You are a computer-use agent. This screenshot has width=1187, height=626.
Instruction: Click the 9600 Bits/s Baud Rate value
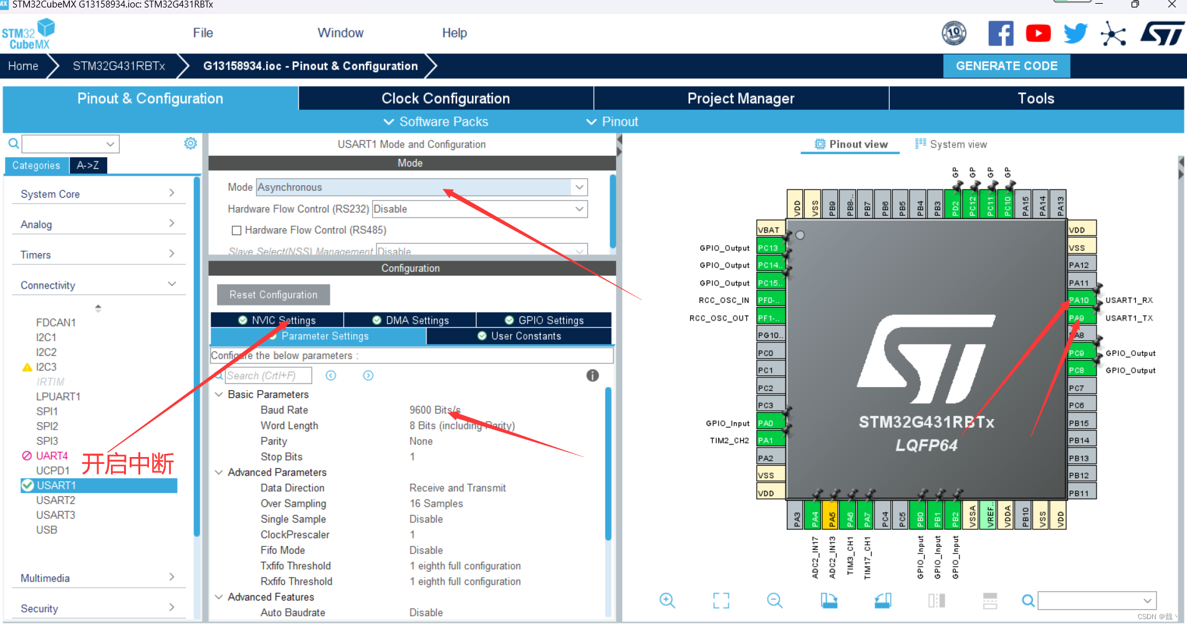coord(435,410)
